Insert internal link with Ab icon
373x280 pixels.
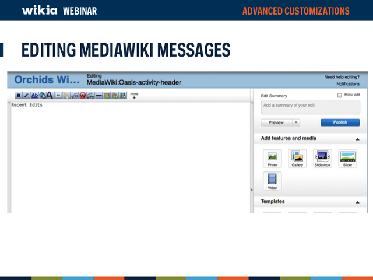tap(35, 96)
